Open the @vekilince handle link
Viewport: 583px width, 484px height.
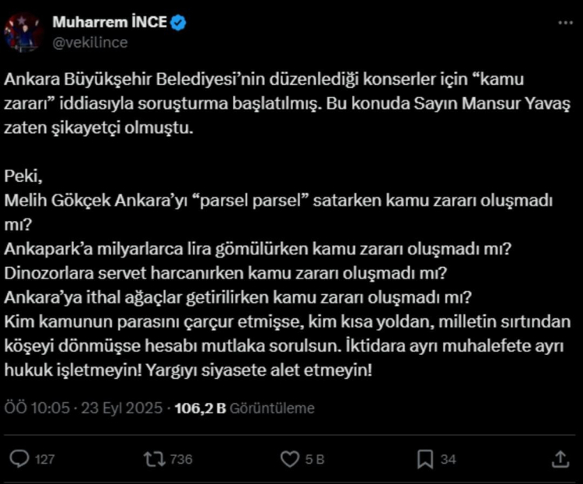[x=89, y=42]
